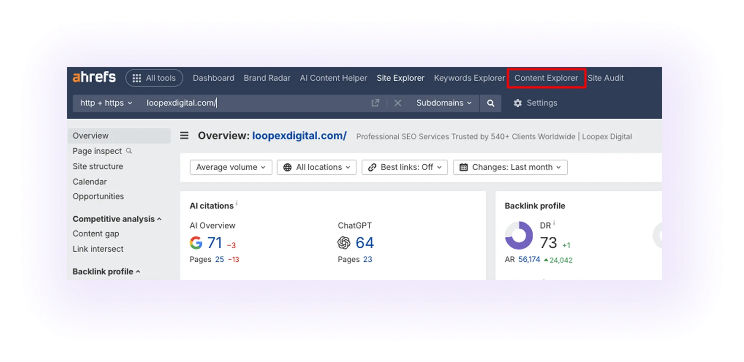Click the Page inspect magnifier icon
This screenshot has width=744, height=362.
tap(129, 151)
